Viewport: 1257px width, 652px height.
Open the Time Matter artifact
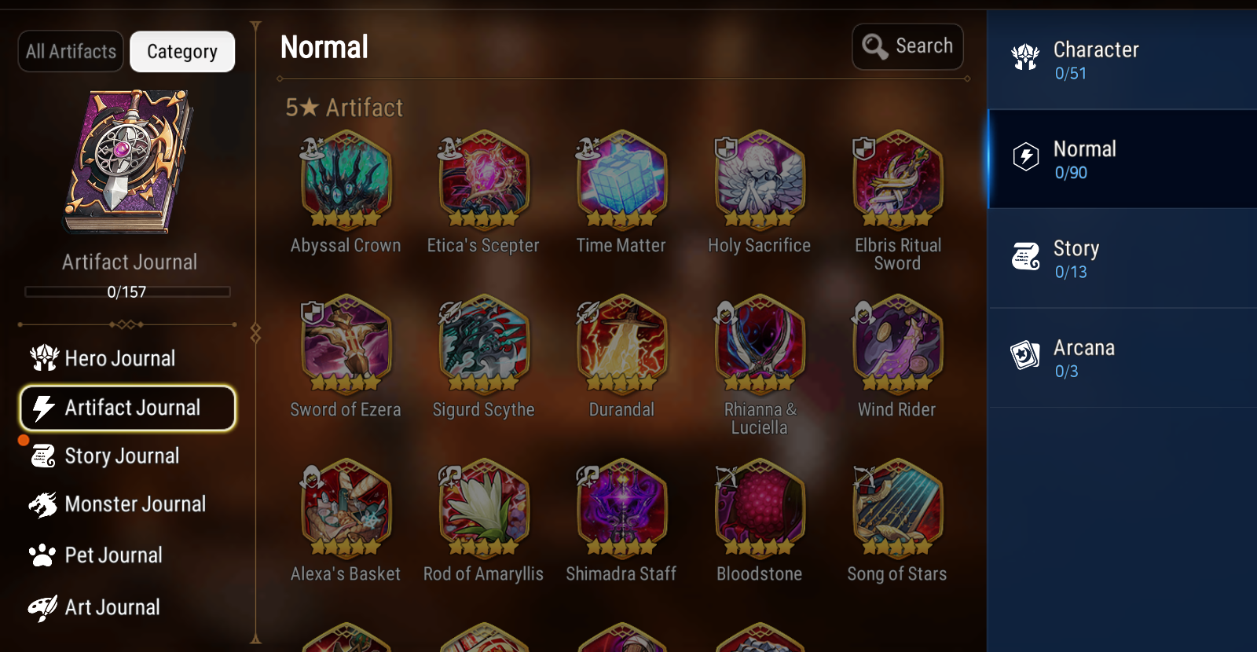[621, 180]
